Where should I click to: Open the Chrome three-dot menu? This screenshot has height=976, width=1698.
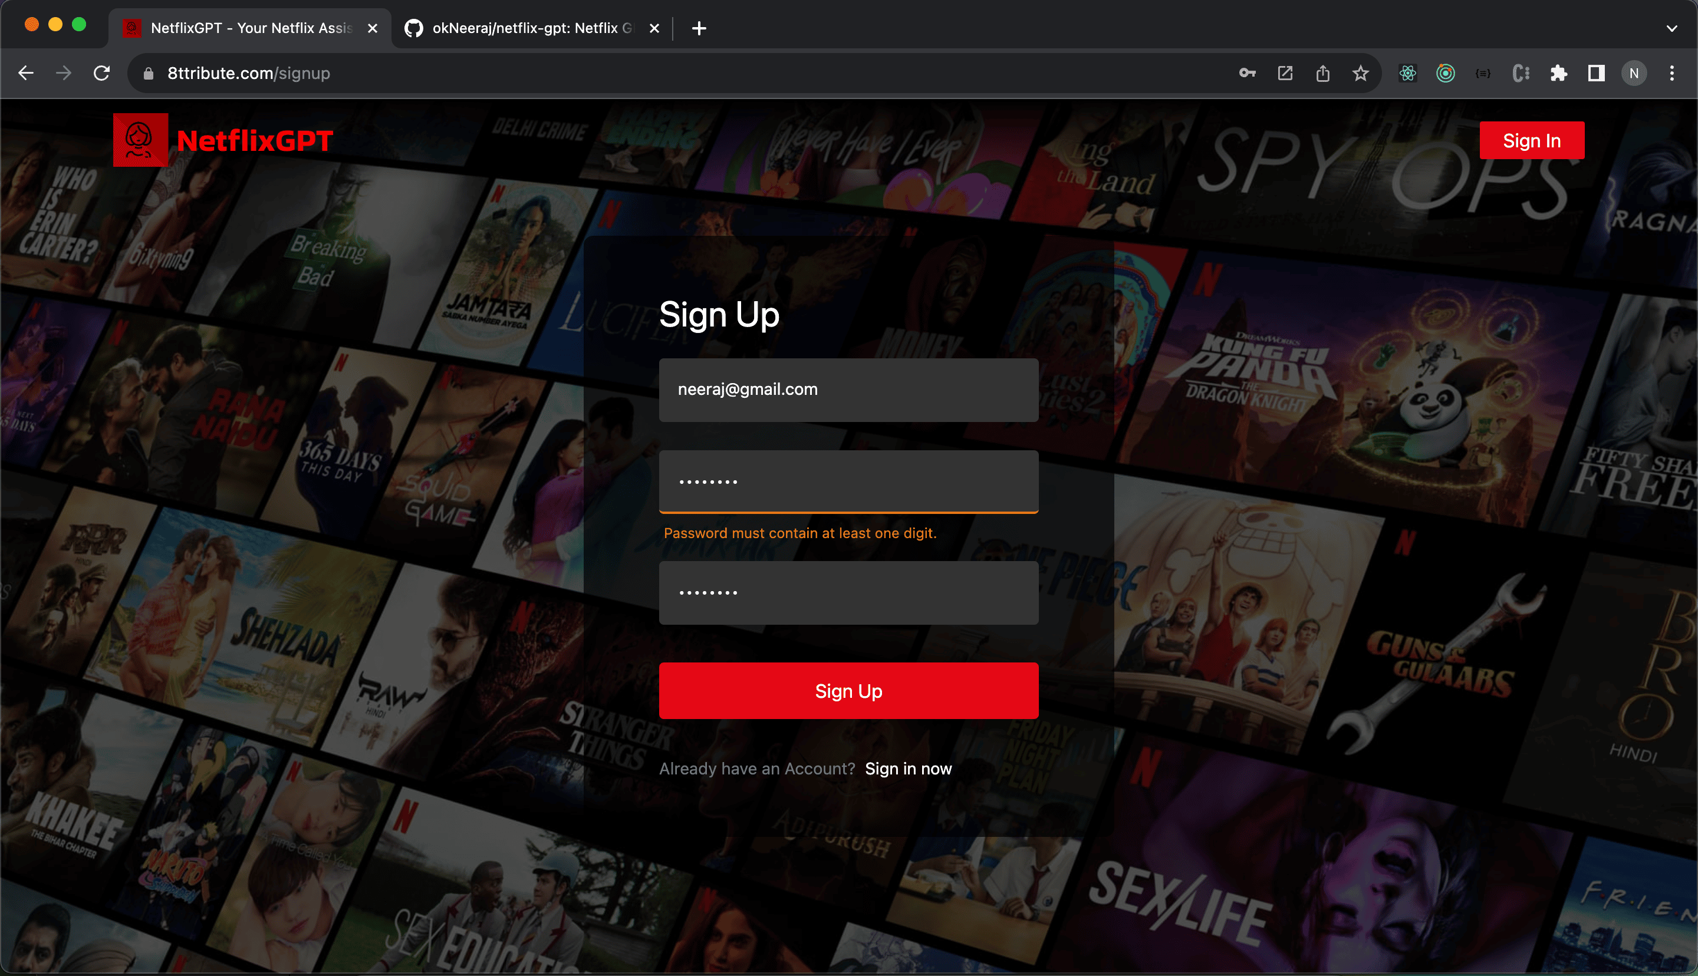tap(1672, 73)
